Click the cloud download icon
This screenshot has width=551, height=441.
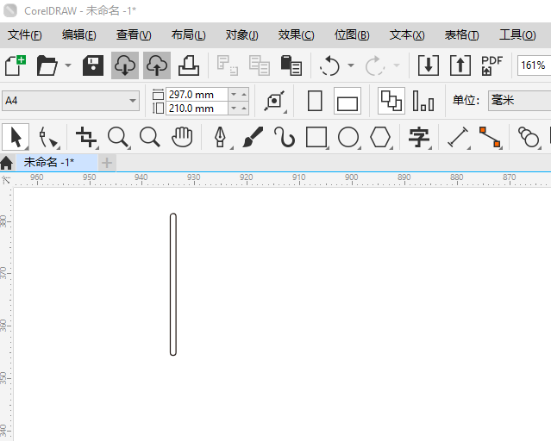(x=125, y=65)
